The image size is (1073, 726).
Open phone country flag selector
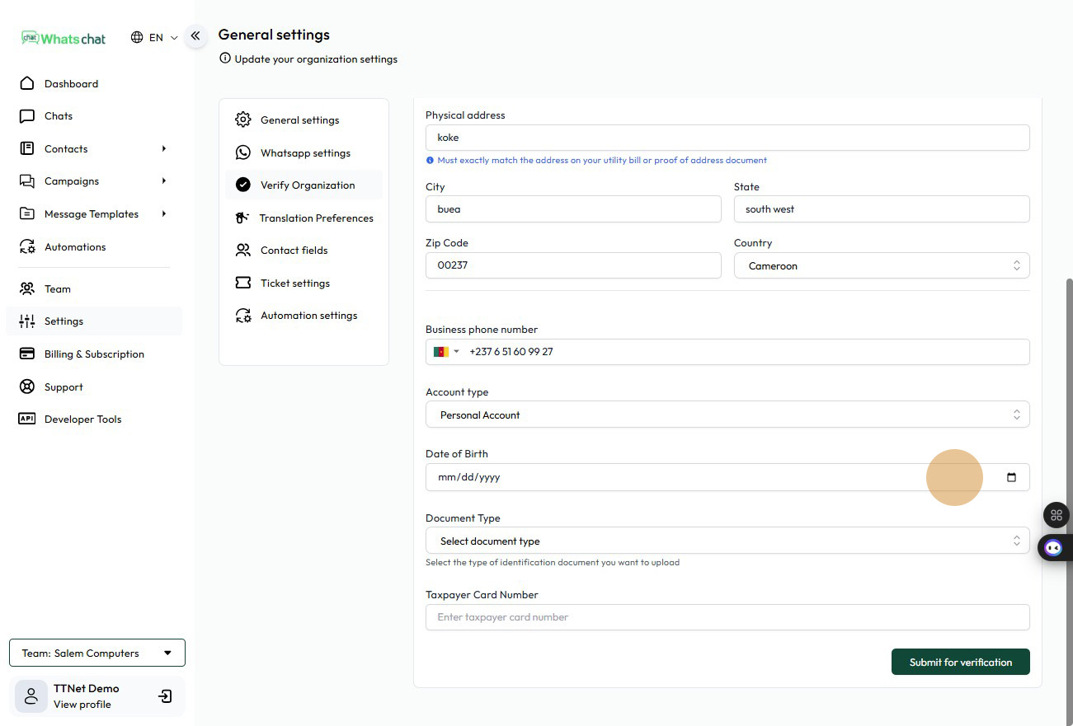(446, 352)
